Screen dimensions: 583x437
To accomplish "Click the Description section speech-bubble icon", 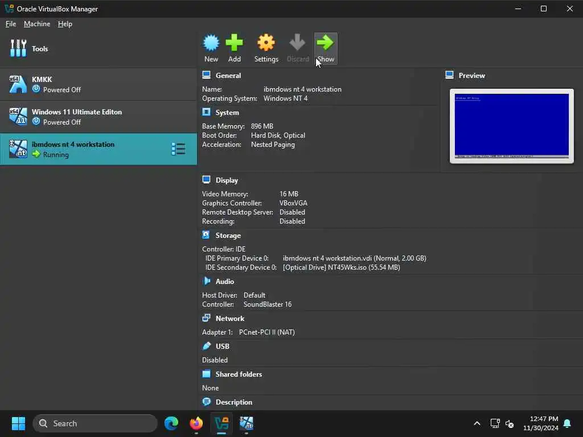I will (206, 402).
